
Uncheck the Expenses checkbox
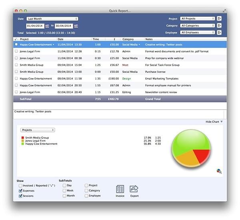click(x=20, y=191)
